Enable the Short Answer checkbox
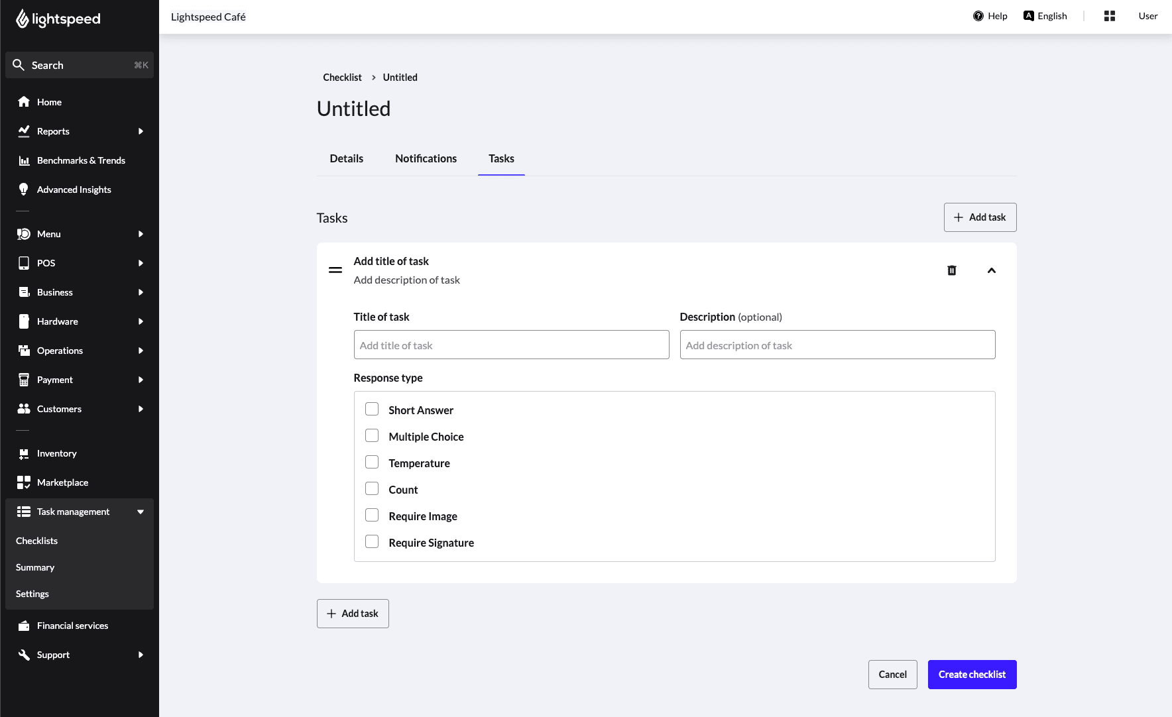 (372, 410)
